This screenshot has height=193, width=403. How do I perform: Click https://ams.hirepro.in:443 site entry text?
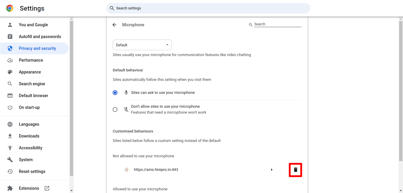(x=156, y=170)
